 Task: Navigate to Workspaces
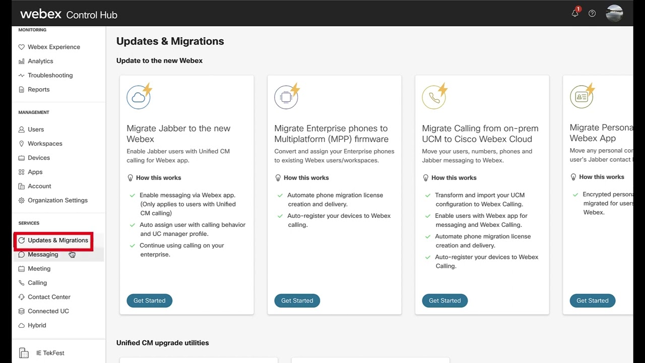45,144
